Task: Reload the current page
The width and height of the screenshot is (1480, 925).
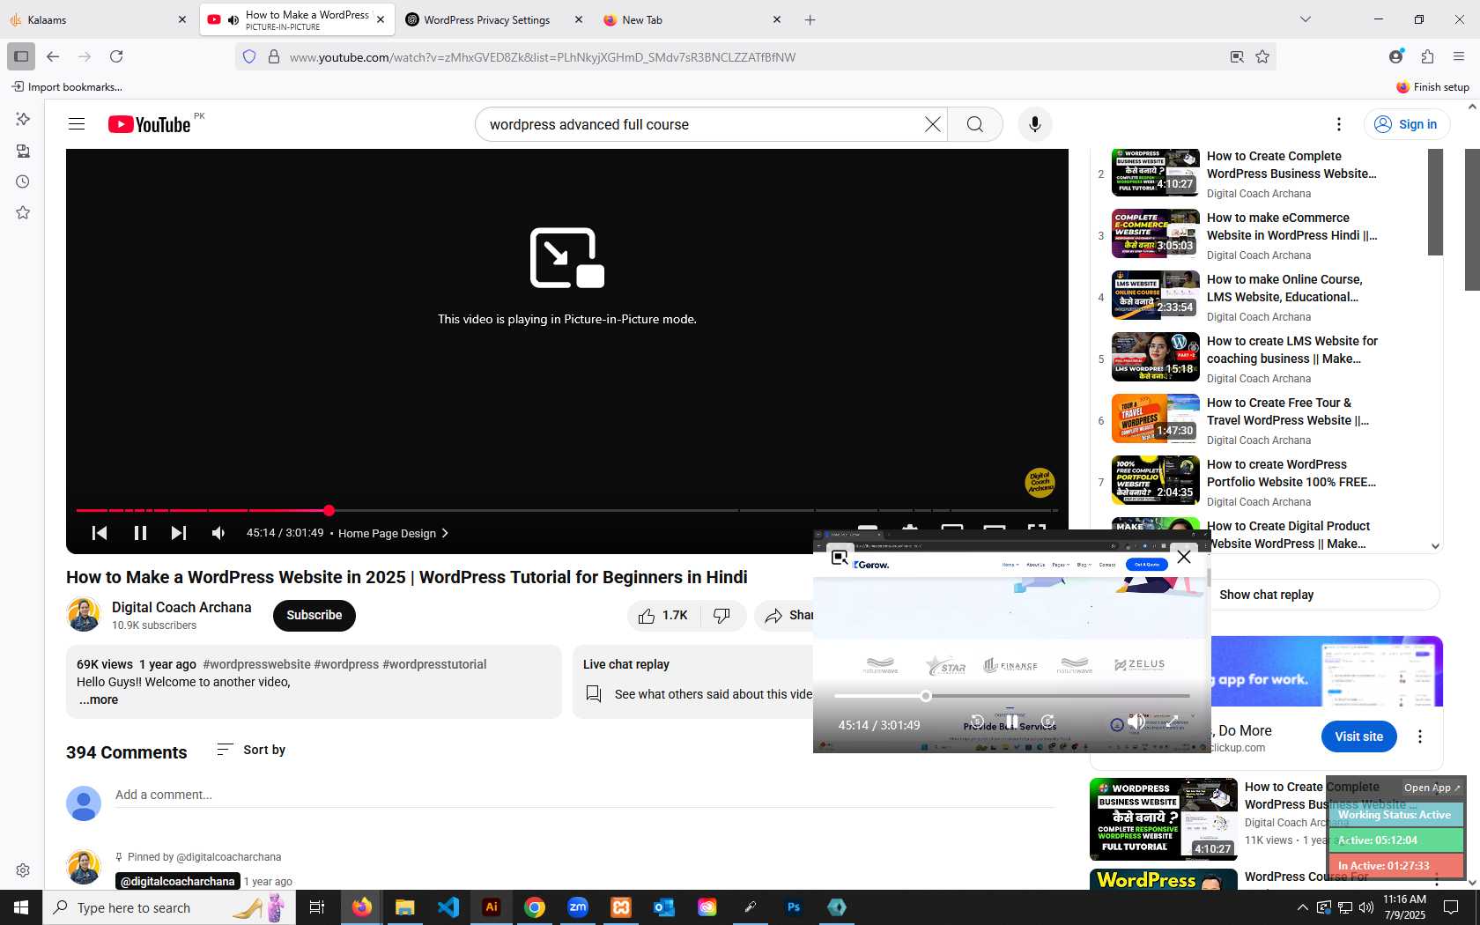Action: 116,56
